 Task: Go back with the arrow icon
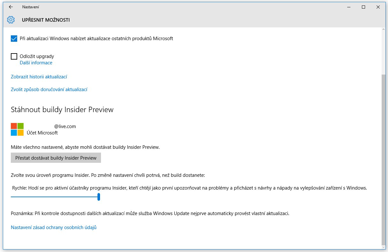coord(11,7)
